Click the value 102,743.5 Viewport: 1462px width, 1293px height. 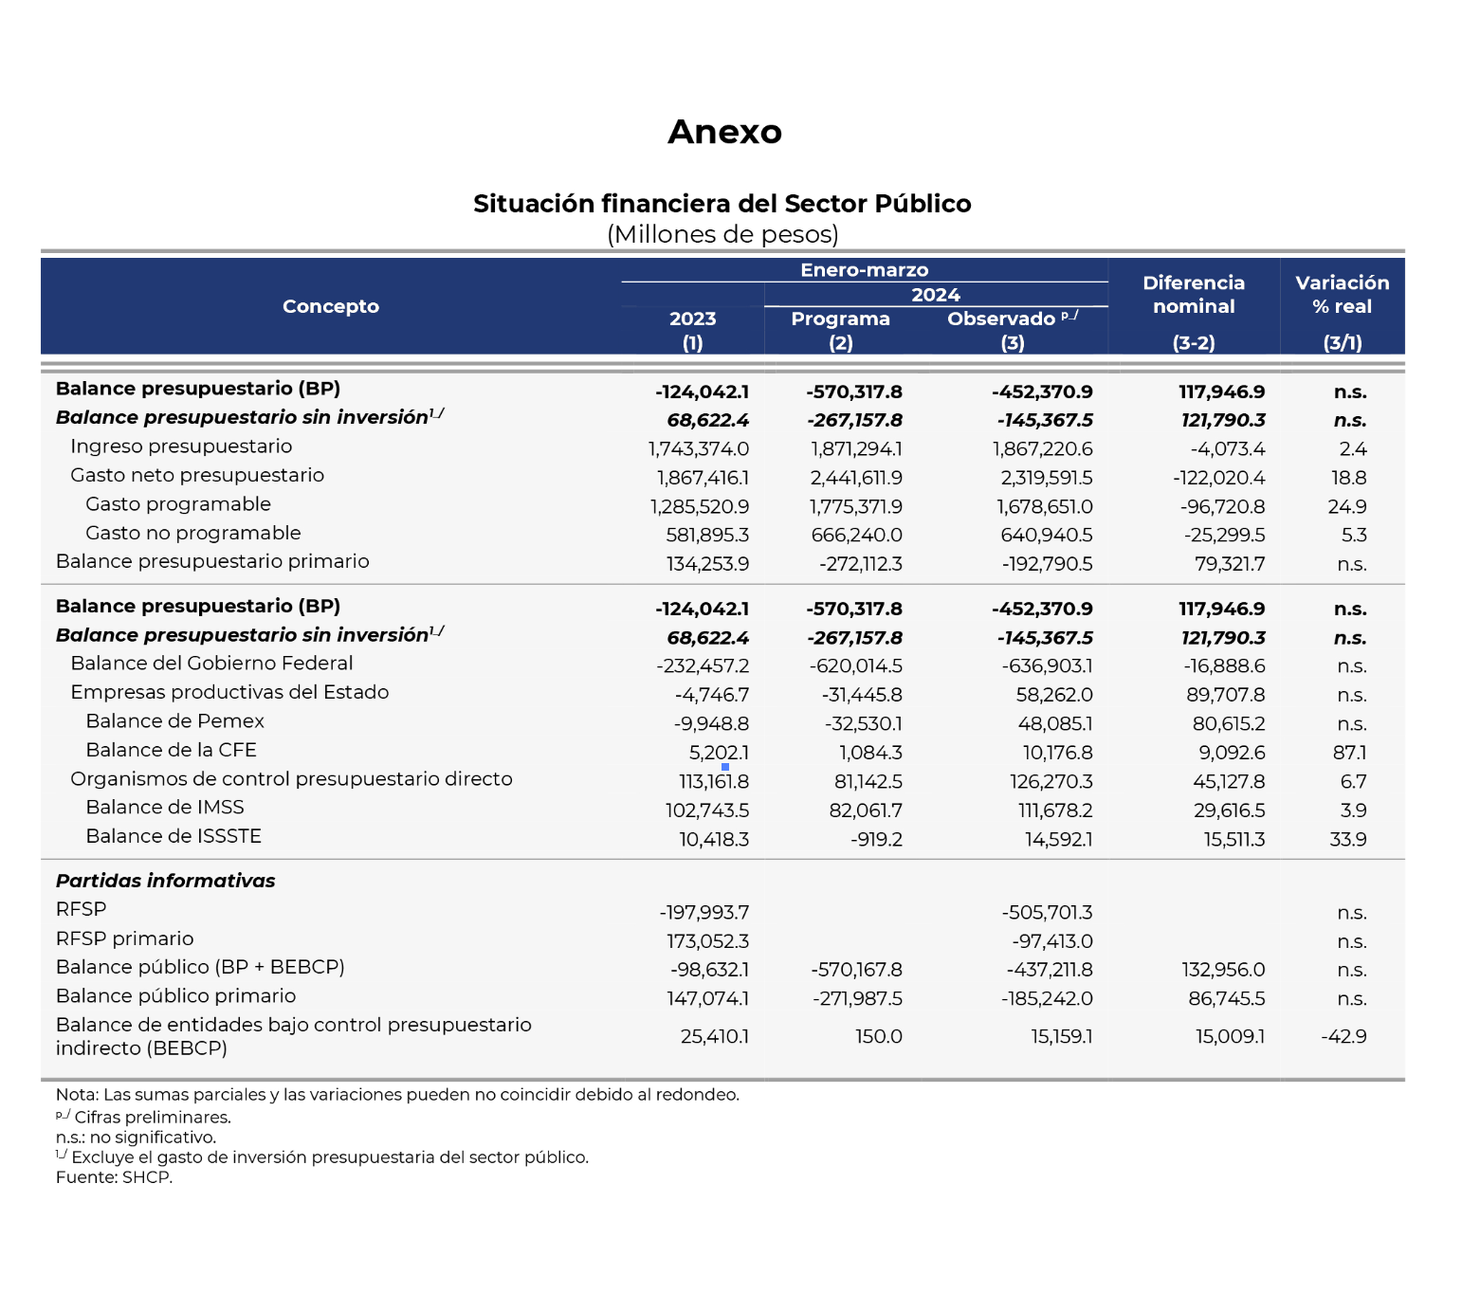(707, 810)
